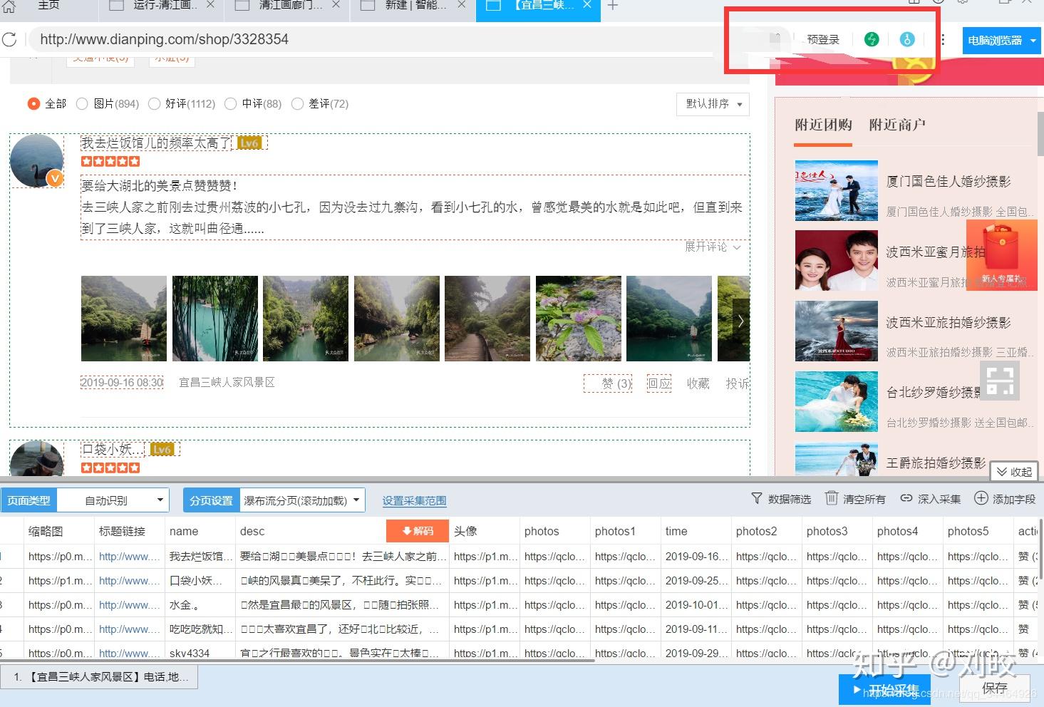Open the 默认排序 sort dropdown
Image resolution: width=1044 pixels, height=707 pixels.
pyautogui.click(x=713, y=104)
